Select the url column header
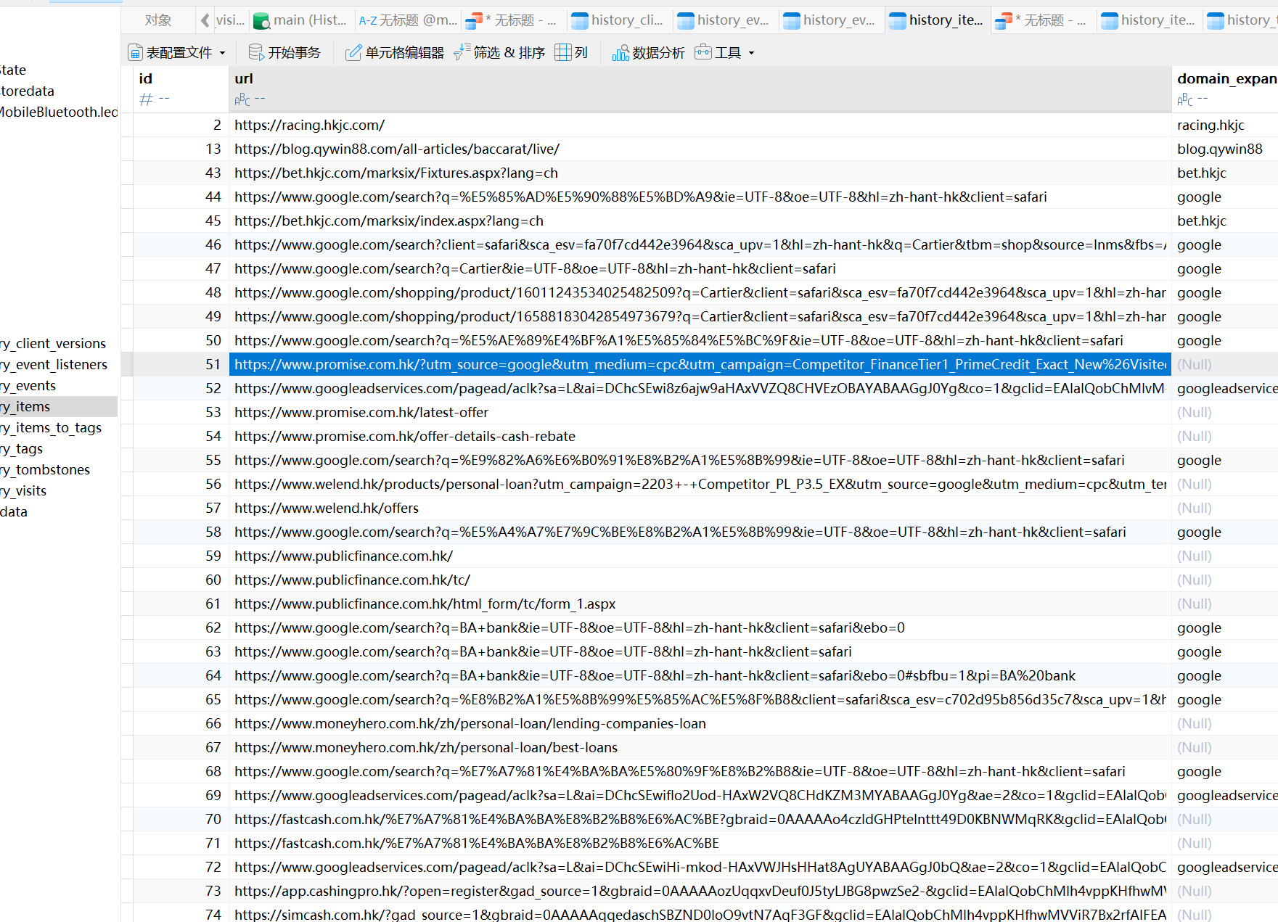The image size is (1278, 922). [700, 89]
